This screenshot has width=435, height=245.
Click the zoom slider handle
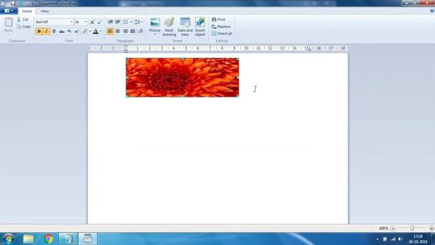[413, 228]
